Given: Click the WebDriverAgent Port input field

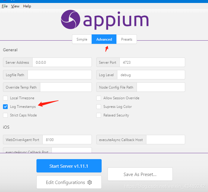Looking at the screenshot, I should coord(67,140).
